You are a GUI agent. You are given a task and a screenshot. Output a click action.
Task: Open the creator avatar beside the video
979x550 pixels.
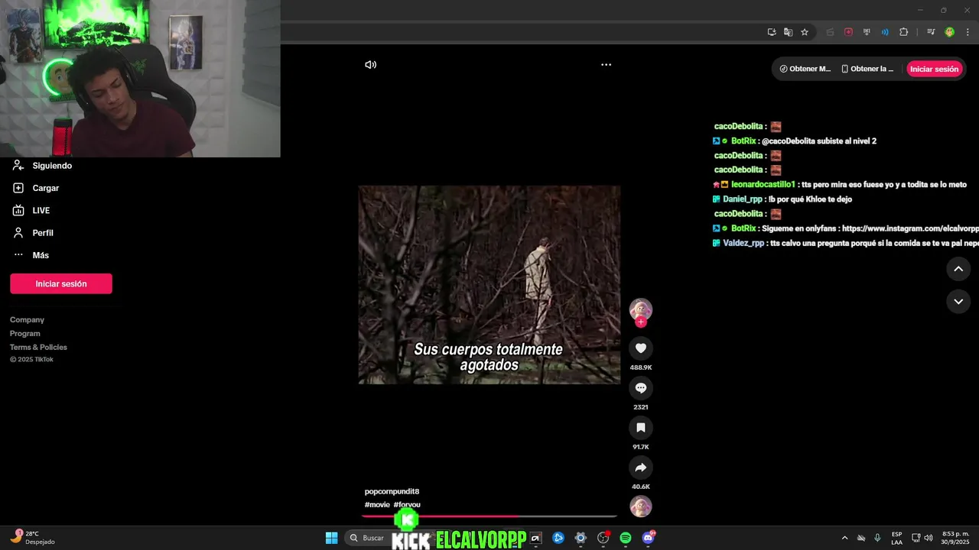[x=641, y=309]
